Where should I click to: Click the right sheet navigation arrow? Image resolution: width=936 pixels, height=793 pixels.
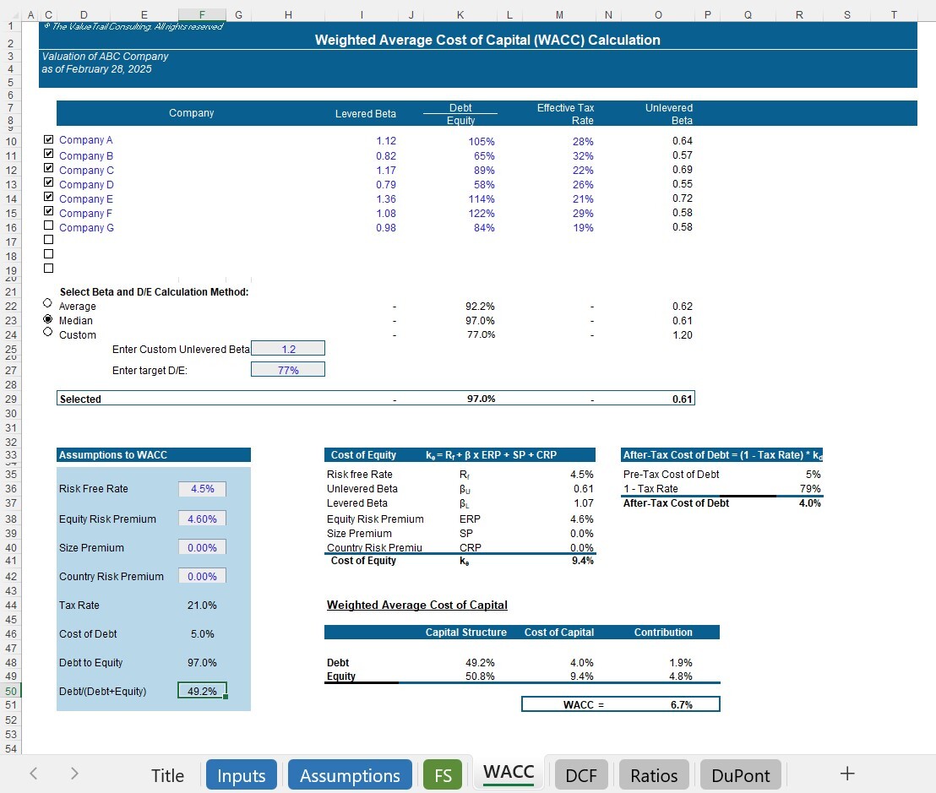click(x=74, y=774)
